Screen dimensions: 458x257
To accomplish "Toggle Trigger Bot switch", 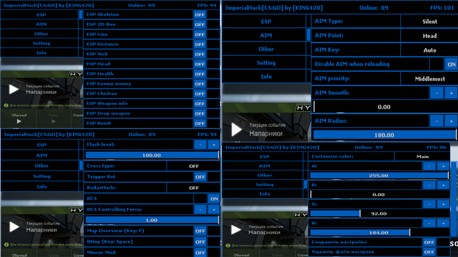I will [200, 177].
